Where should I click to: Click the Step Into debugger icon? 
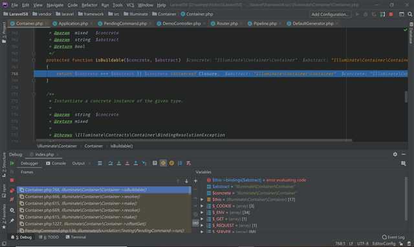(119, 163)
